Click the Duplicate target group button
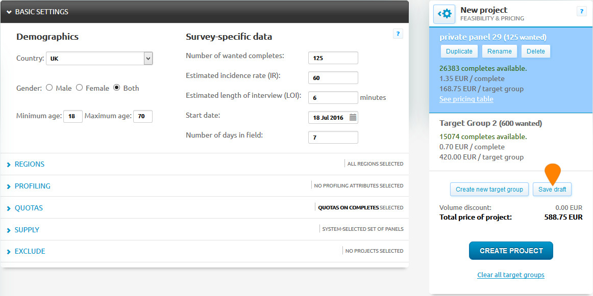Image resolution: width=593 pixels, height=296 pixels. (x=459, y=51)
